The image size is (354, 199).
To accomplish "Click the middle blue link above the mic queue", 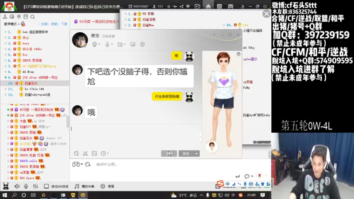I will tap(54, 24).
